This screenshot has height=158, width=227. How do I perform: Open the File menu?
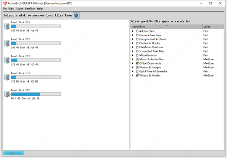pyautogui.click(x=5, y=9)
